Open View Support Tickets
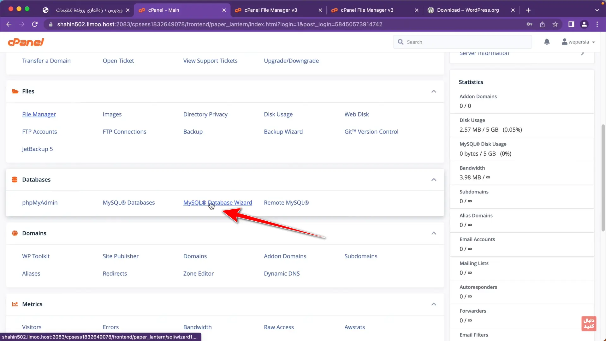Image resolution: width=606 pixels, height=341 pixels. click(x=210, y=61)
